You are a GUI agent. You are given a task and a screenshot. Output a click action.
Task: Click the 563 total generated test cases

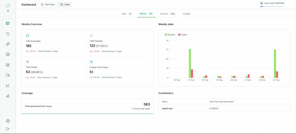(x=147, y=104)
